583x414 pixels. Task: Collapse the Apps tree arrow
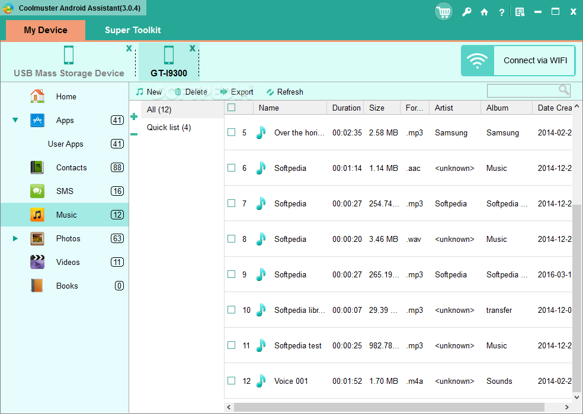click(15, 120)
